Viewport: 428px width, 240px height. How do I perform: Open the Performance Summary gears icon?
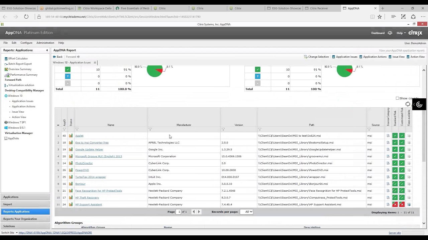[8, 75]
